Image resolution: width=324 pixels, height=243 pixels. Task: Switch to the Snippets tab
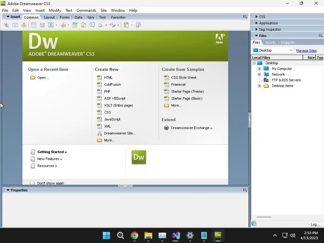tap(288, 42)
